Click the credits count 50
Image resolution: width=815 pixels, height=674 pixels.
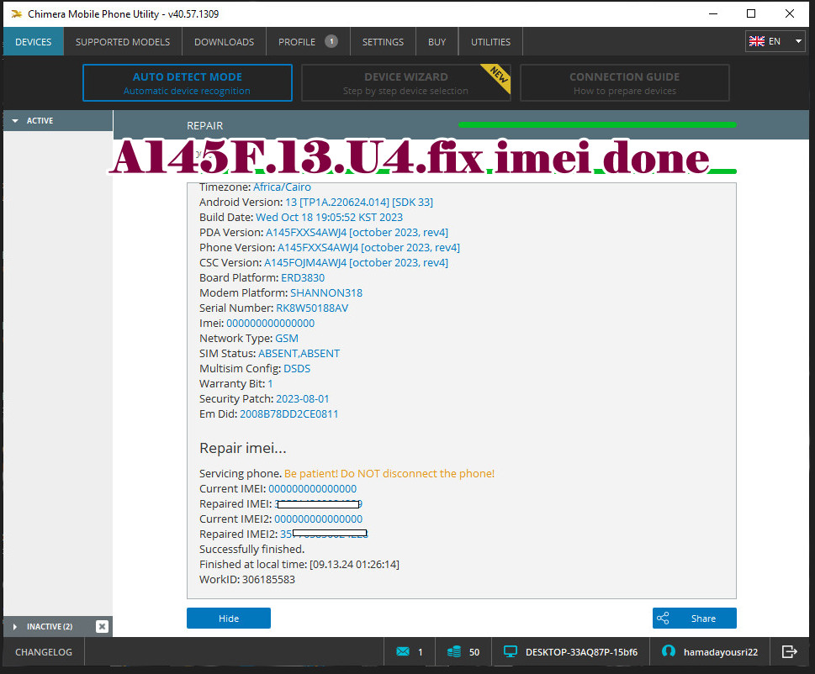pyautogui.click(x=474, y=651)
